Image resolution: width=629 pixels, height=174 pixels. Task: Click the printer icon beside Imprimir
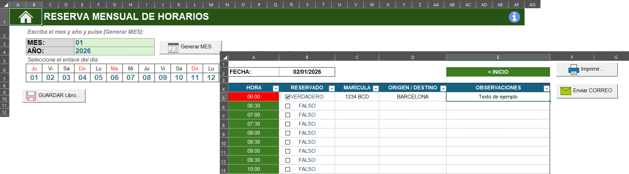pyautogui.click(x=573, y=70)
